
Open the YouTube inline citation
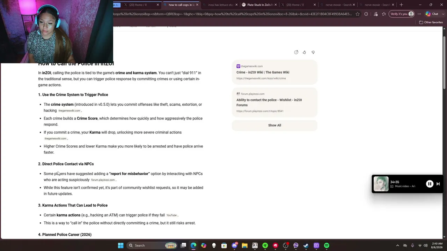[171, 215]
